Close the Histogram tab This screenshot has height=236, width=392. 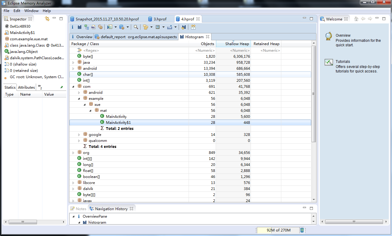[x=207, y=37]
